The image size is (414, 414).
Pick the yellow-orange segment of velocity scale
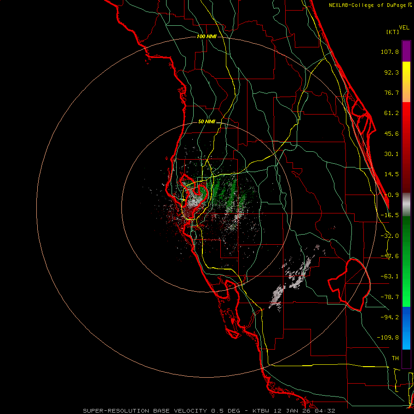(406, 82)
